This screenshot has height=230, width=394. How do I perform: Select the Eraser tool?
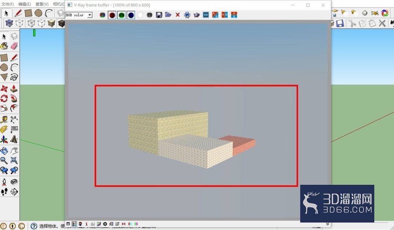(14, 46)
